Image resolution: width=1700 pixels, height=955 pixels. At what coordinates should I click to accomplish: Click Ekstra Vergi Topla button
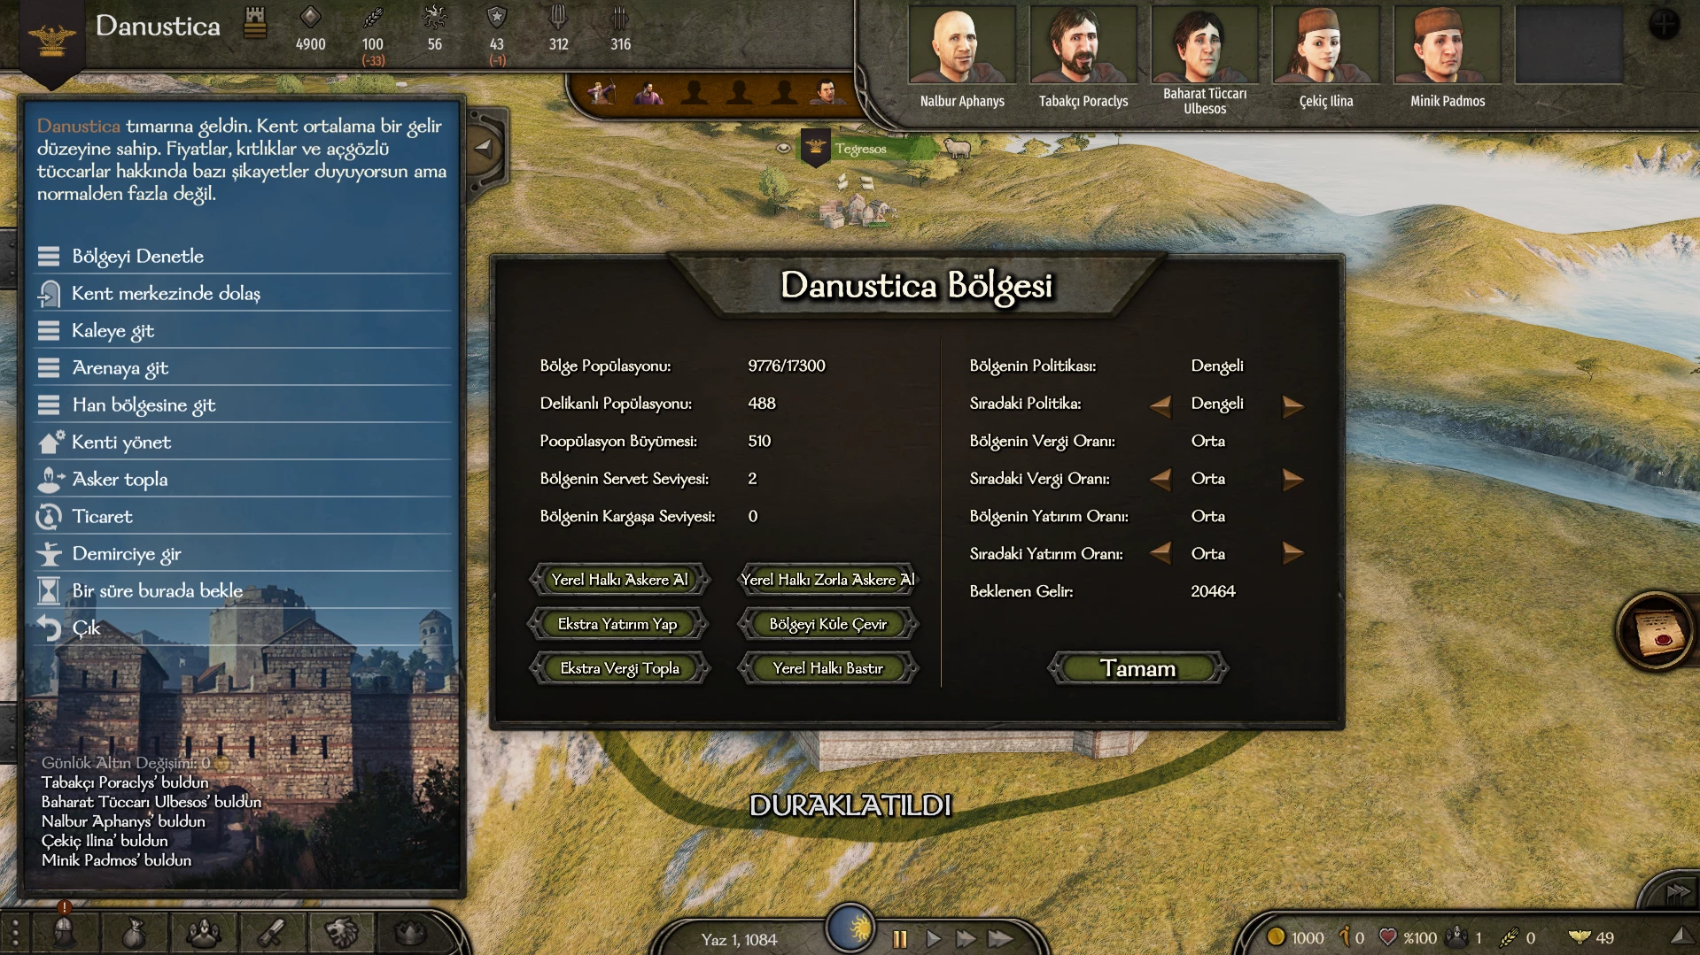click(x=619, y=668)
